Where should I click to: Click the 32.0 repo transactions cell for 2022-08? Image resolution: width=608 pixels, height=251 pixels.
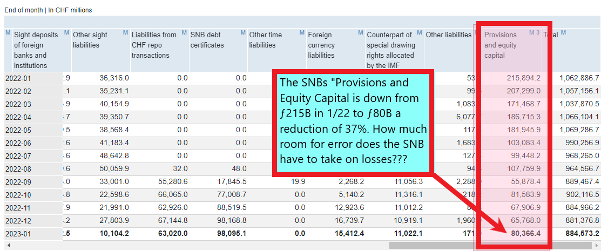click(181, 169)
